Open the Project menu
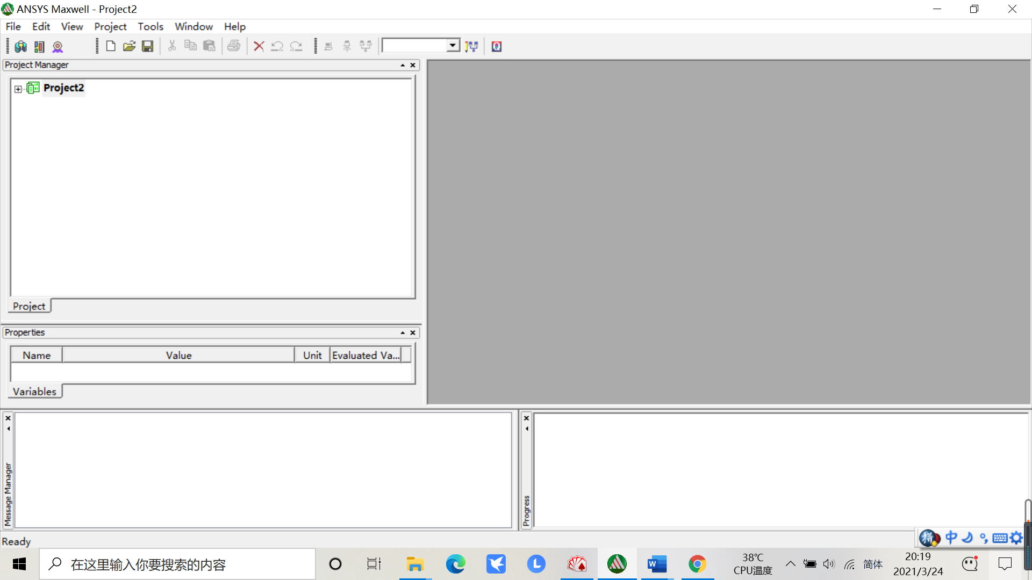Image resolution: width=1032 pixels, height=580 pixels. pos(110,26)
